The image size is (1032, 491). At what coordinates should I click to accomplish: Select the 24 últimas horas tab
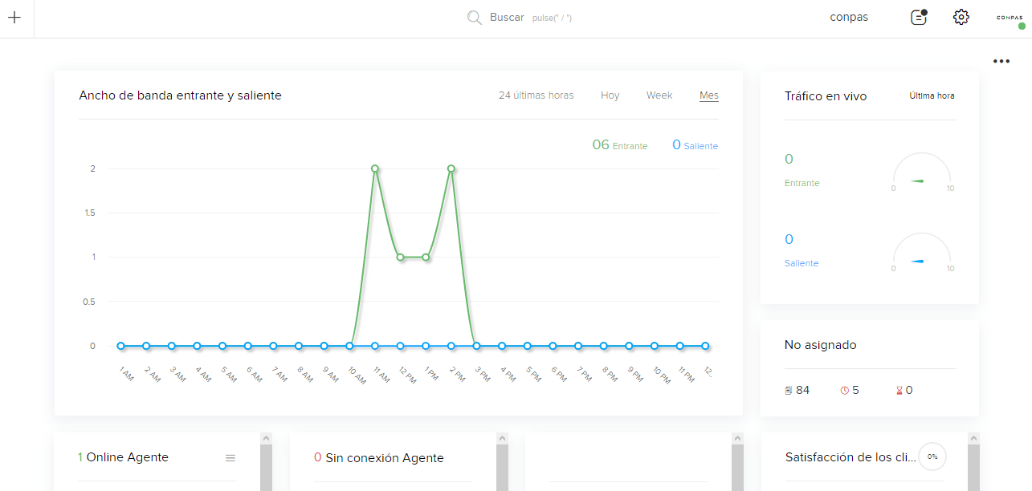tap(536, 95)
